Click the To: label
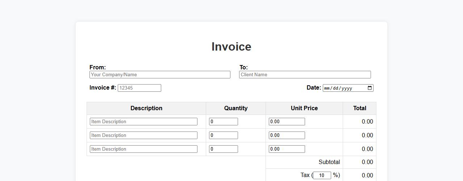This screenshot has height=181, width=463. point(243,67)
